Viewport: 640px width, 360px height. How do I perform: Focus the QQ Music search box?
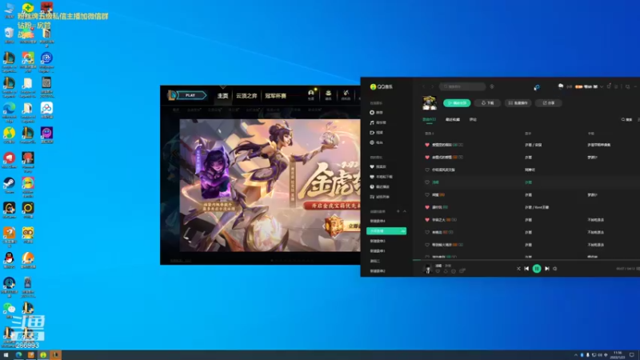462,86
